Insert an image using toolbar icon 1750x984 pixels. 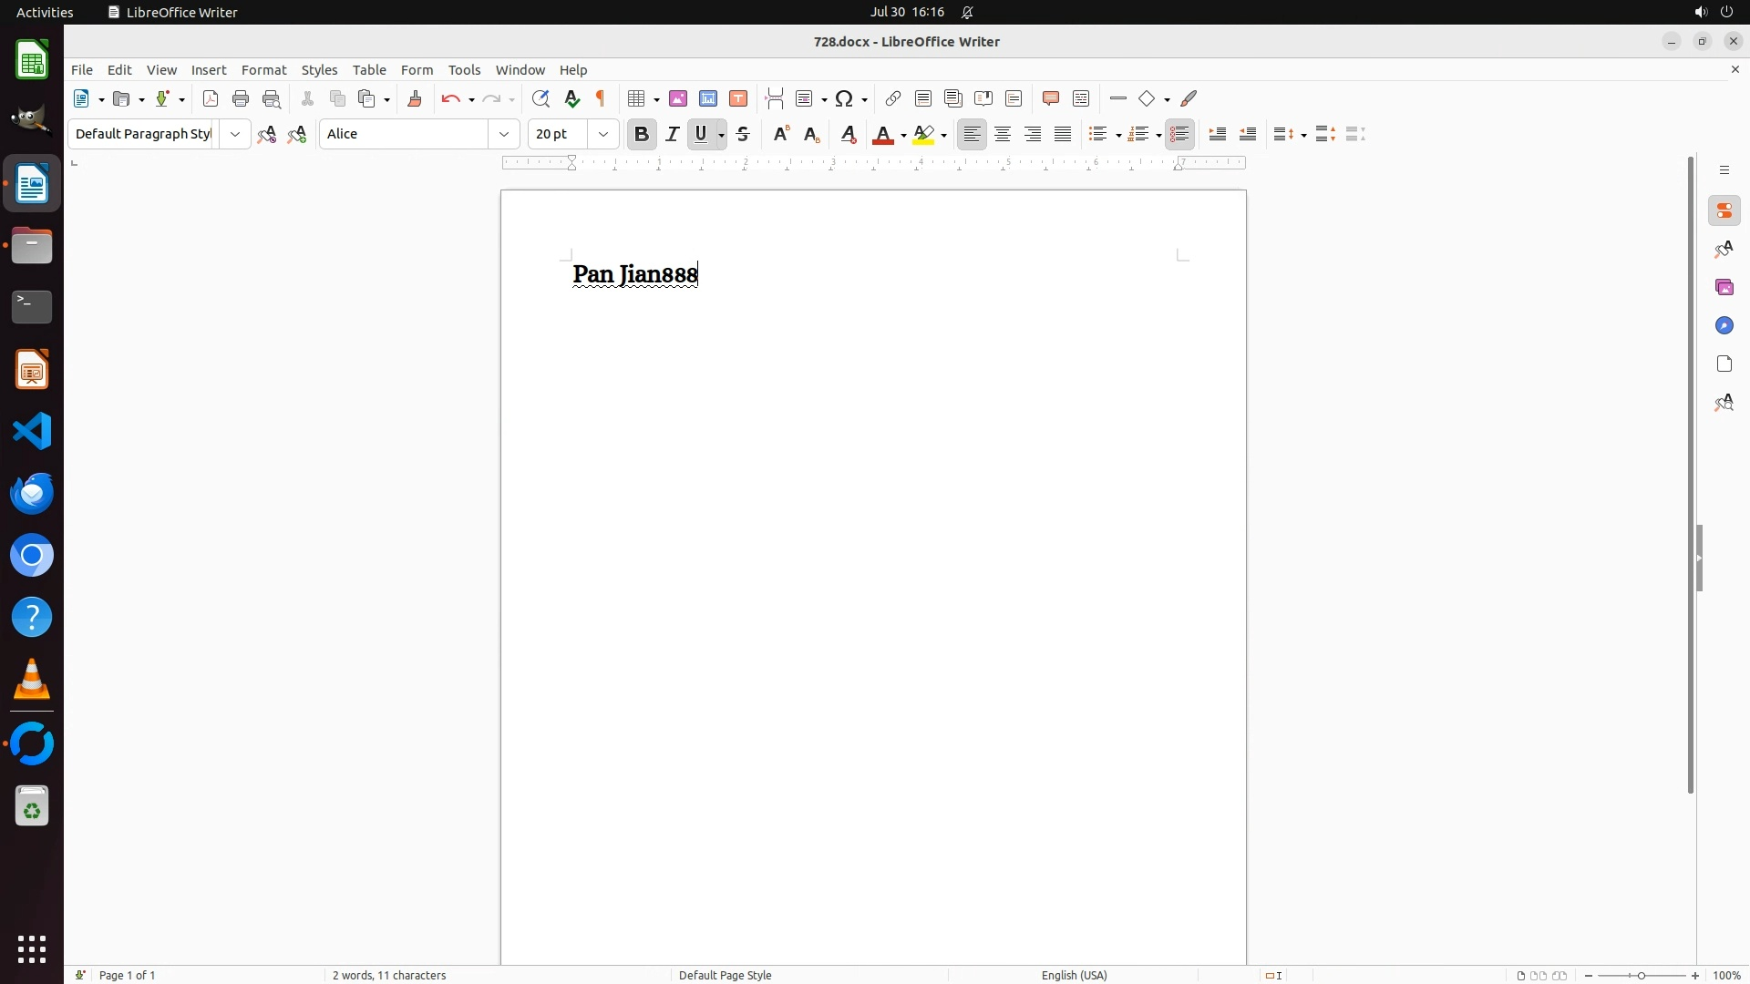pyautogui.click(x=678, y=99)
